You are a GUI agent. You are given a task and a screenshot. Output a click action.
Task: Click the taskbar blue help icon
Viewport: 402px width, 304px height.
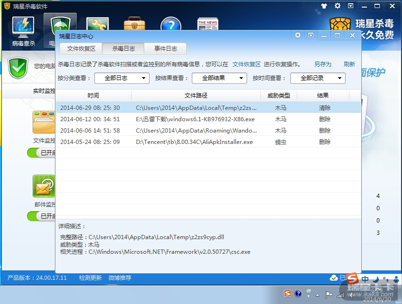pyautogui.click(x=298, y=294)
